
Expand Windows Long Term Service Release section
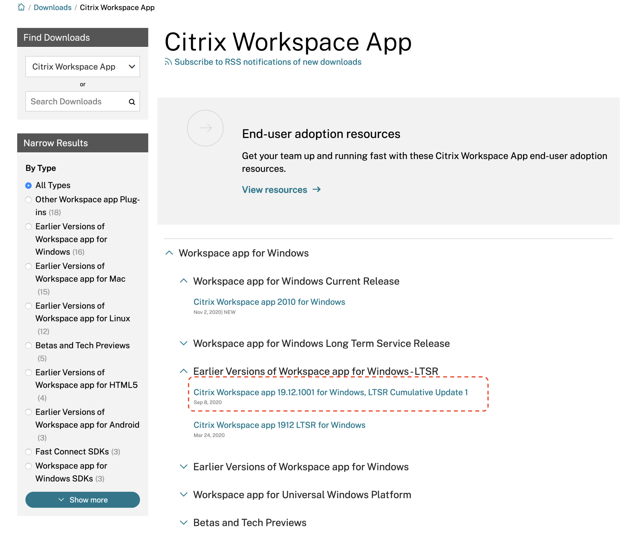tap(183, 343)
